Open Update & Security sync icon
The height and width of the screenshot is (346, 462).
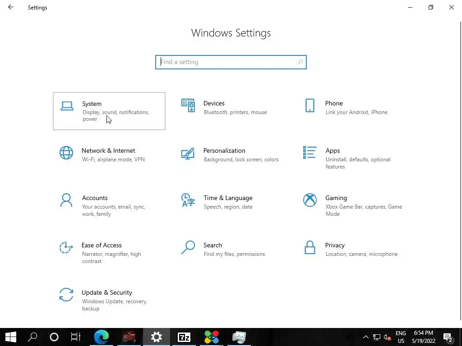[66, 295]
